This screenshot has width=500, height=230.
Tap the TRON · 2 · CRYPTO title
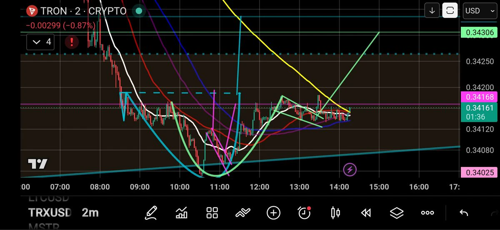[83, 11]
